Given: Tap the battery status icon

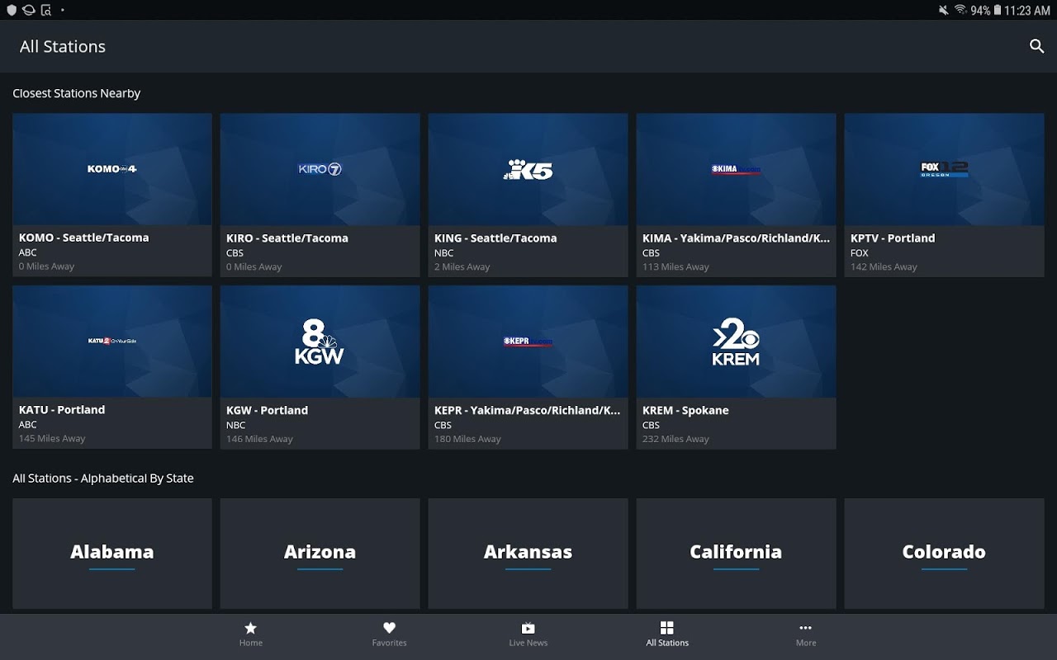Looking at the screenshot, I should (x=998, y=10).
